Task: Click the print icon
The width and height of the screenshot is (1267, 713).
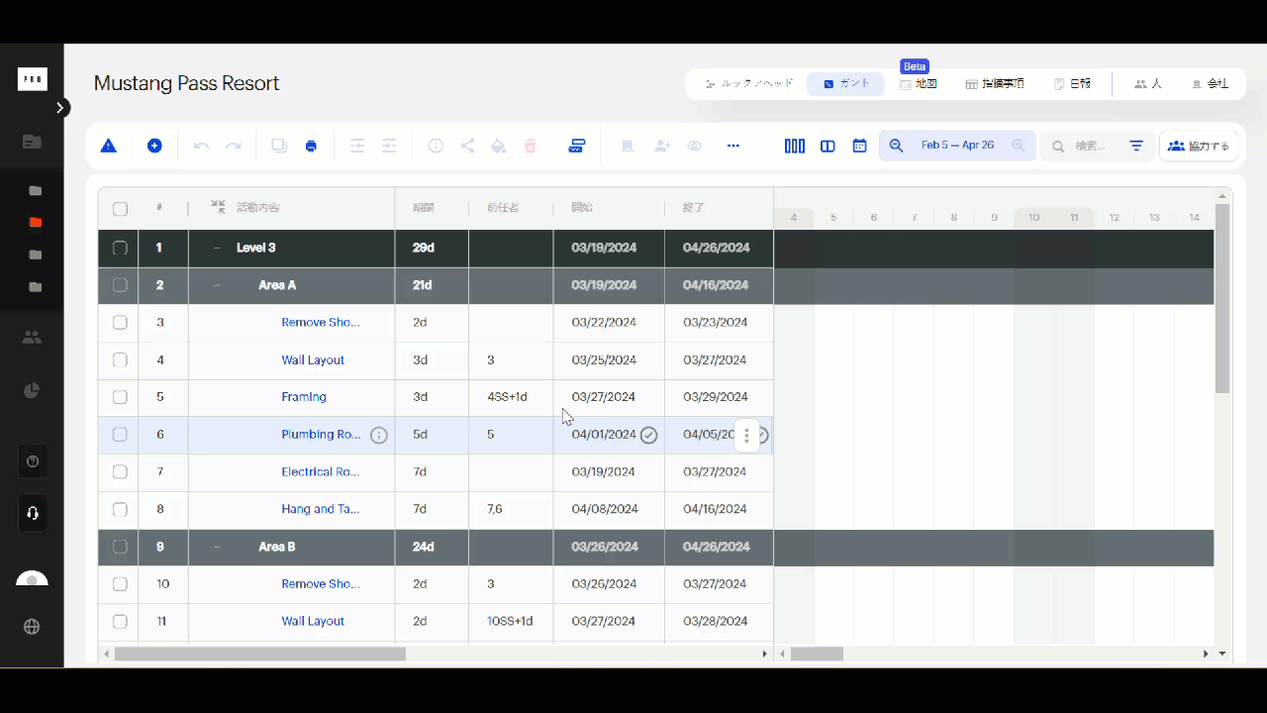Action: tap(311, 146)
